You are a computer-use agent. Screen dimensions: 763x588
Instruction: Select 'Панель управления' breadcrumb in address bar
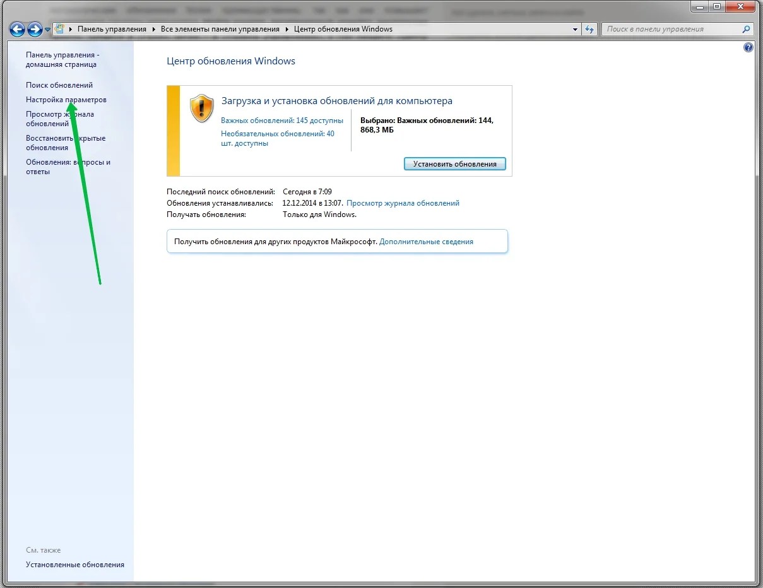pos(112,29)
